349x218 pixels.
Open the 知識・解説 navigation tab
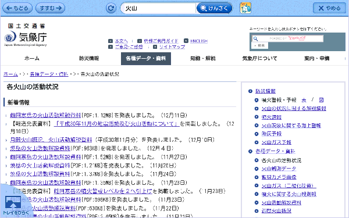[203, 59]
